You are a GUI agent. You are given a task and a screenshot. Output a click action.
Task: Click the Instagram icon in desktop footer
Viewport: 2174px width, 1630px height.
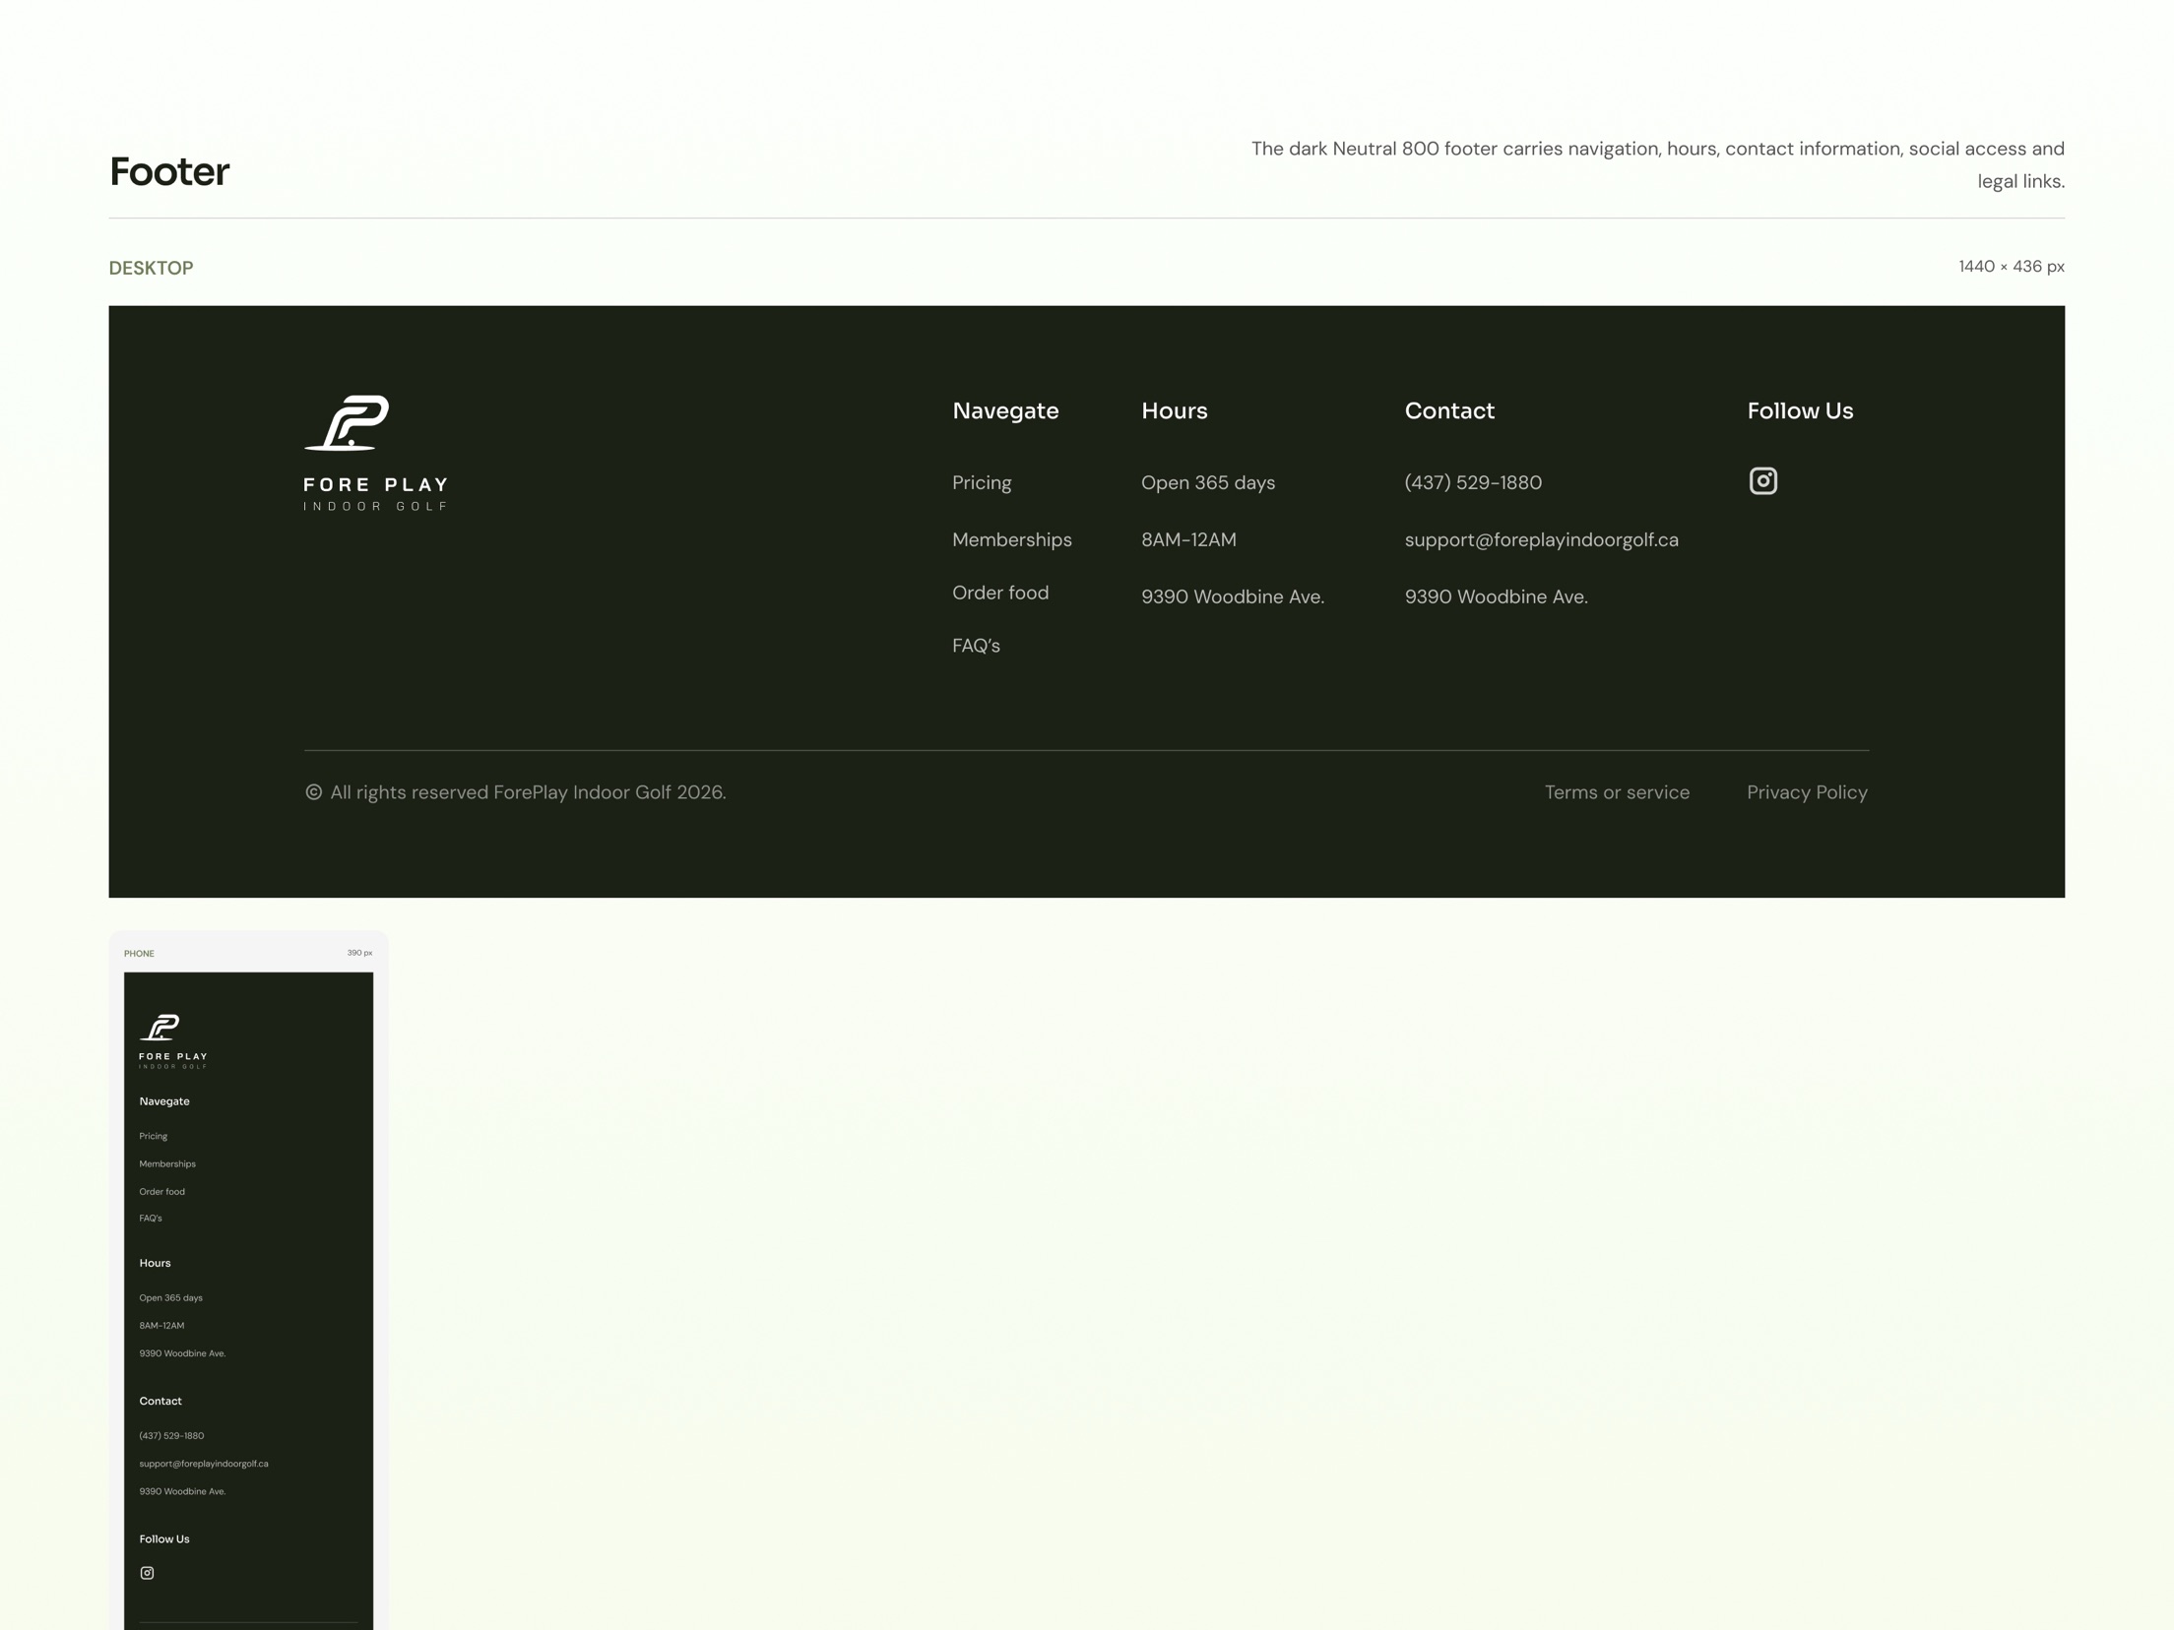coord(1762,480)
